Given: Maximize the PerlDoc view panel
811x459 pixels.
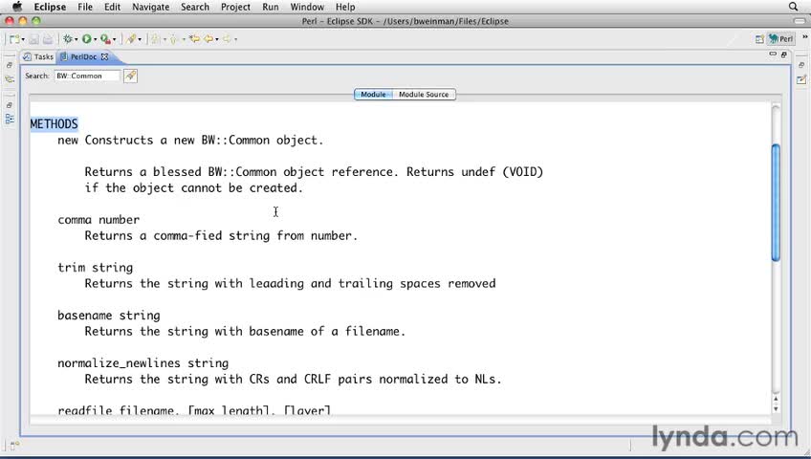Looking at the screenshot, I should (784, 55).
